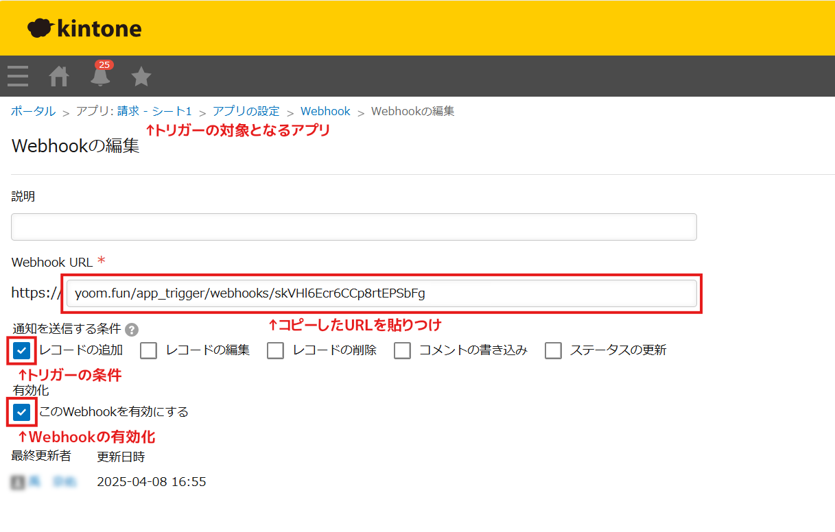835x532 pixels.
Task: Click the help icon beside 通知を送信する条件
Action: pyautogui.click(x=132, y=329)
